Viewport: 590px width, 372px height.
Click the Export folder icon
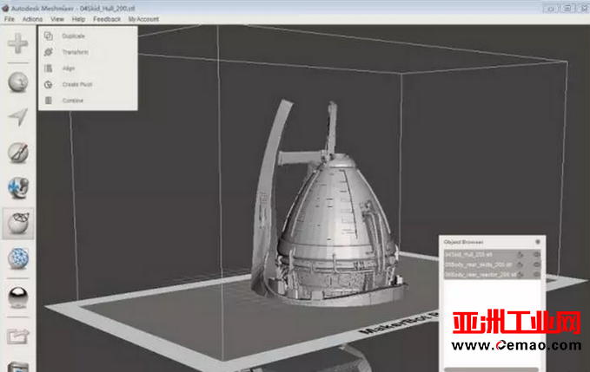pos(17,336)
